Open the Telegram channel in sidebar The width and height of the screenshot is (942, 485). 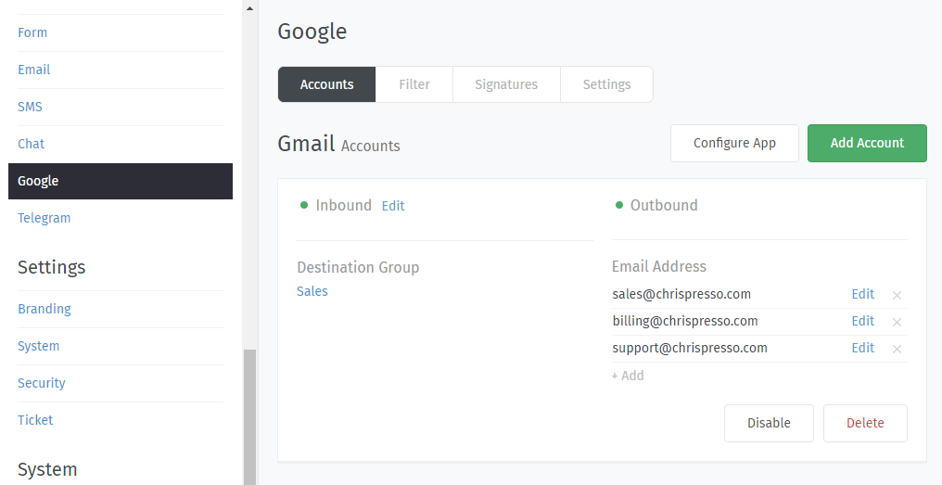click(x=44, y=218)
